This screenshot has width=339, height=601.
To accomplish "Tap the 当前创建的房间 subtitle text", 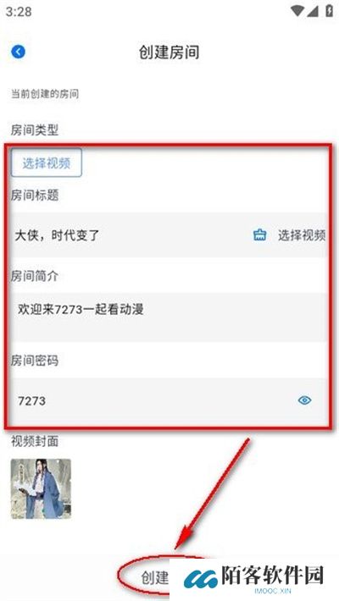I will (45, 94).
